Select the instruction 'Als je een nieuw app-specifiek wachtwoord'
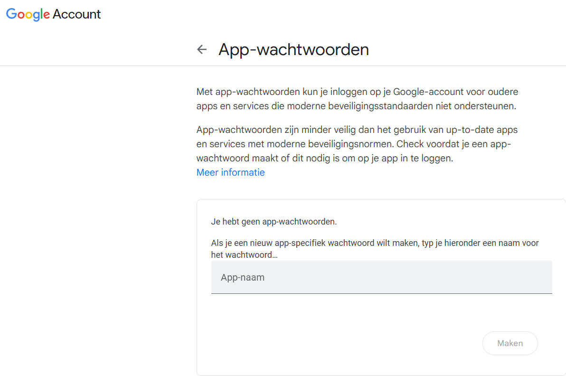This screenshot has height=376, width=566. (375, 249)
